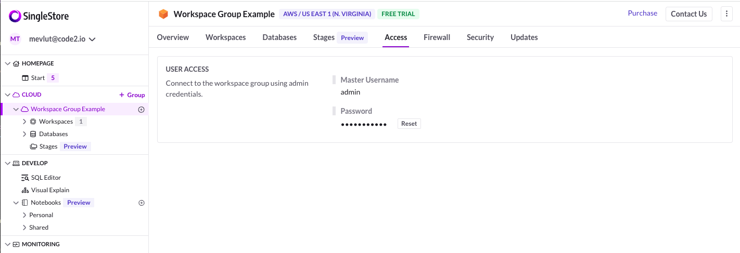Create new notebook with plus icon
This screenshot has width=740, height=253.
(141, 203)
